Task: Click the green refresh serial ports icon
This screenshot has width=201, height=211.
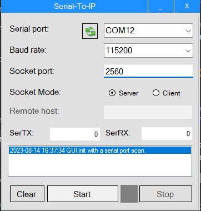Action: coord(90,31)
